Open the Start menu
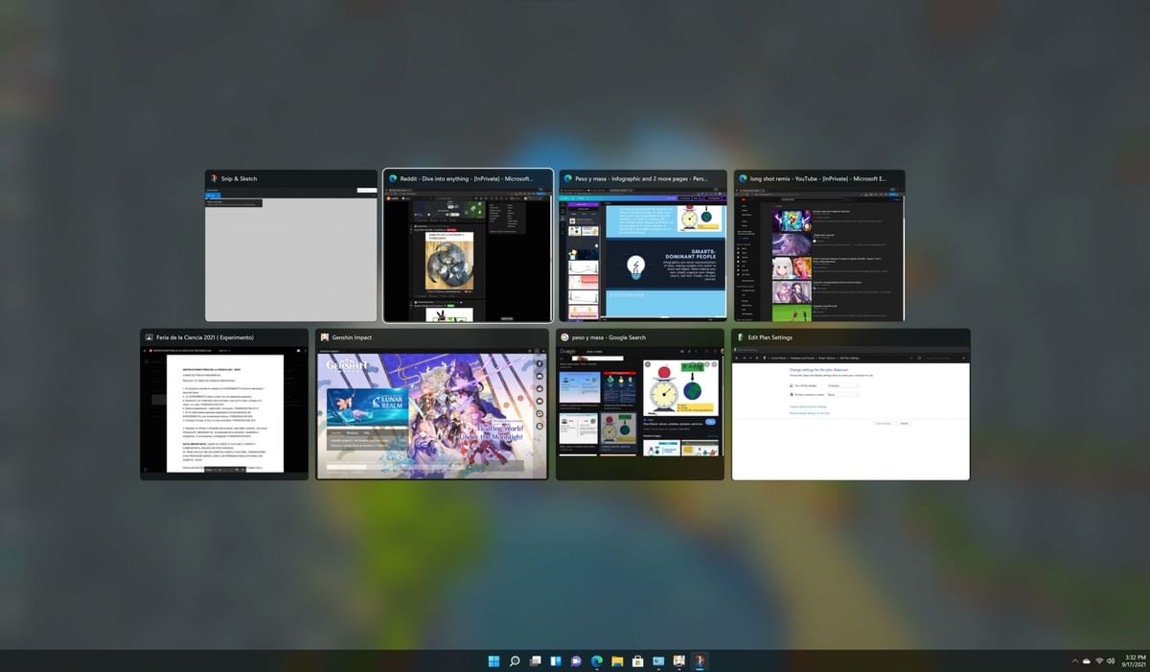The width and height of the screenshot is (1150, 672). coord(494,660)
